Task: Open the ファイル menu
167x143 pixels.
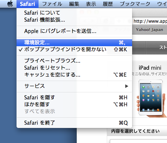Action: click(52, 4)
